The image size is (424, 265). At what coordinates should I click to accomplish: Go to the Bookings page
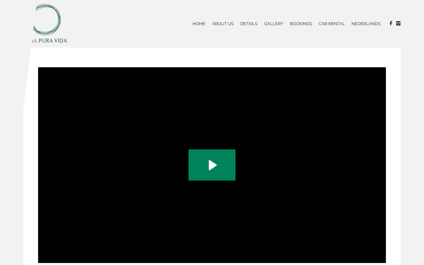click(301, 24)
